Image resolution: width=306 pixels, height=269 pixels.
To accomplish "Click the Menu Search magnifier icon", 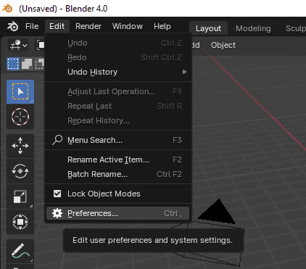I will pyautogui.click(x=57, y=140).
